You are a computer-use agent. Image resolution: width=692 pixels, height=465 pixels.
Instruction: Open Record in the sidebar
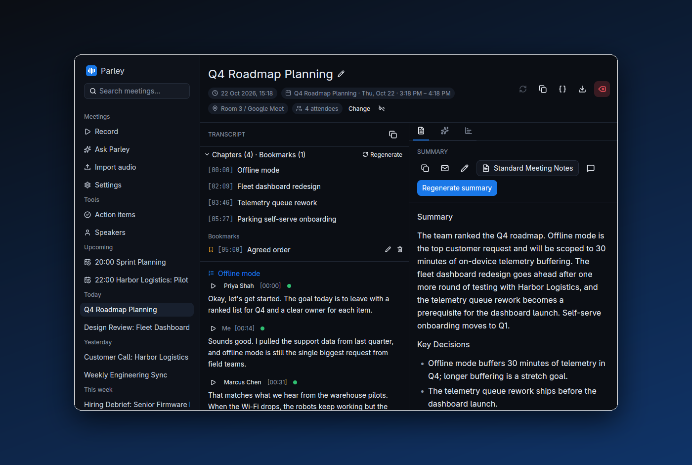click(x=136, y=132)
